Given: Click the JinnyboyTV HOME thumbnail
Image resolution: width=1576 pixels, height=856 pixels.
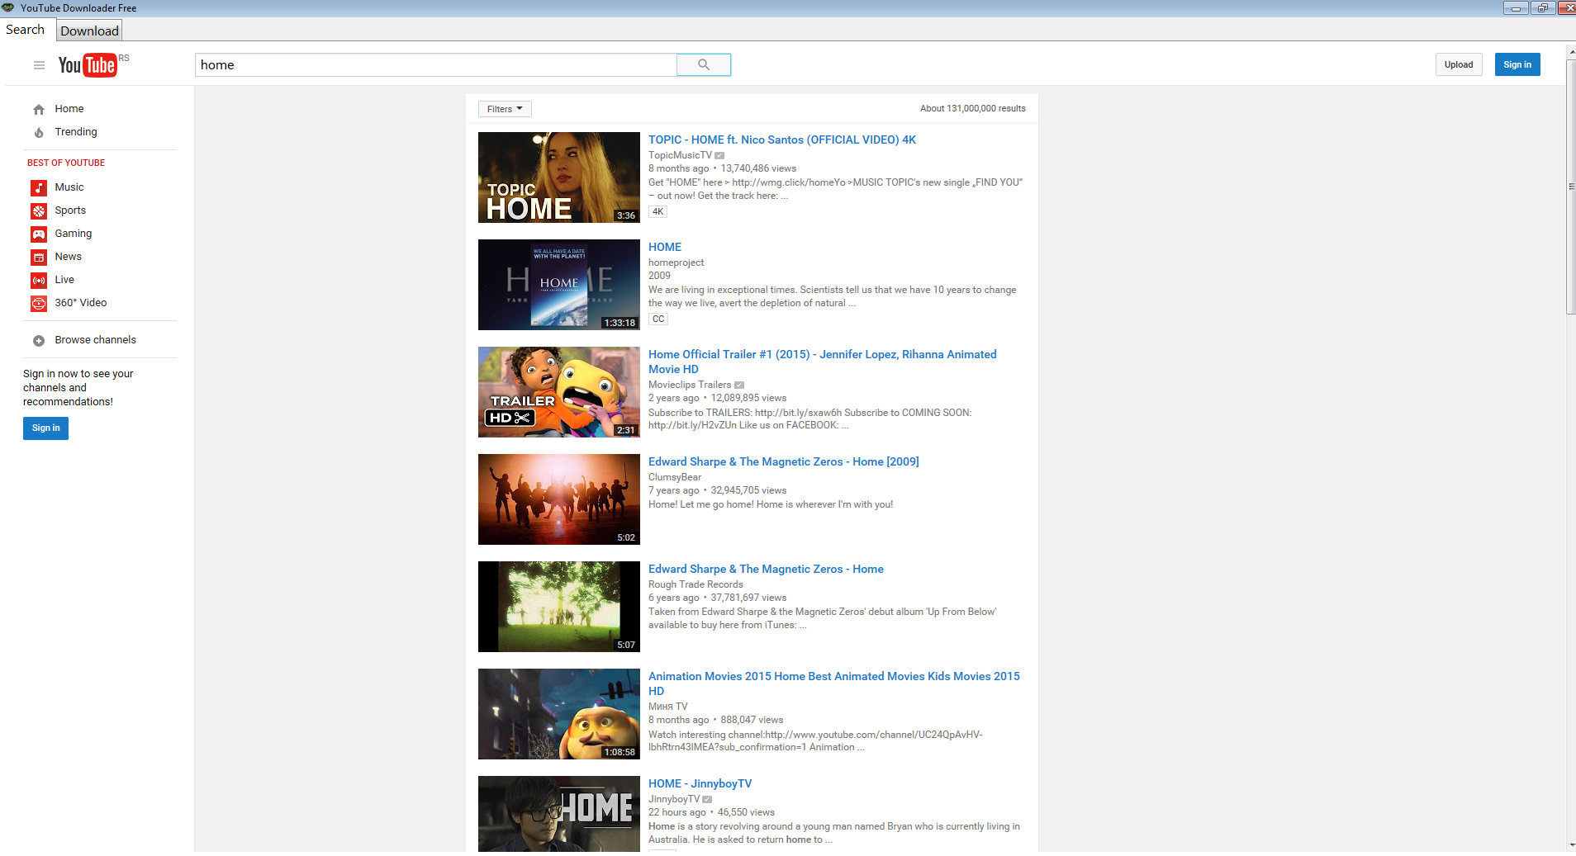Looking at the screenshot, I should 559,814.
